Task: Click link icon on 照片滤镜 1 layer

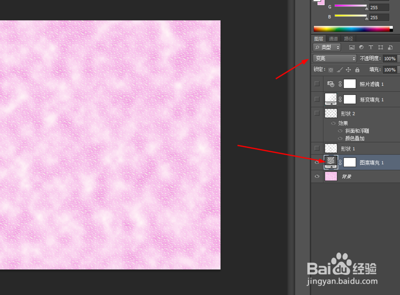Action: point(340,84)
